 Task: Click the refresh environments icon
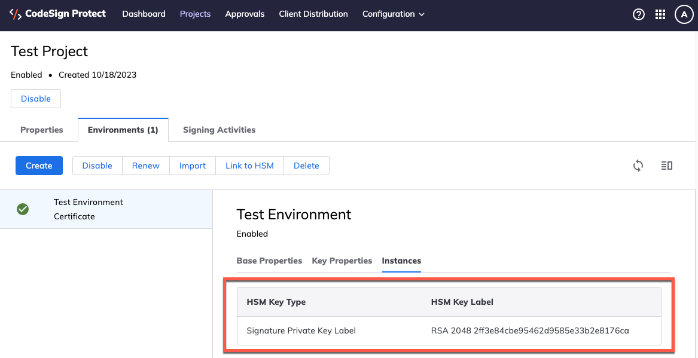coord(638,166)
